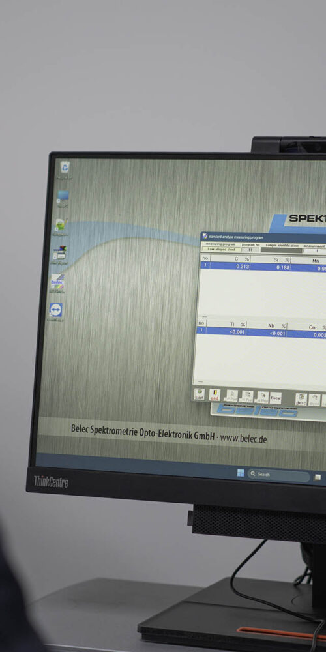
Task: Click the start measurement toolbar button
Action: pyautogui.click(x=199, y=394)
